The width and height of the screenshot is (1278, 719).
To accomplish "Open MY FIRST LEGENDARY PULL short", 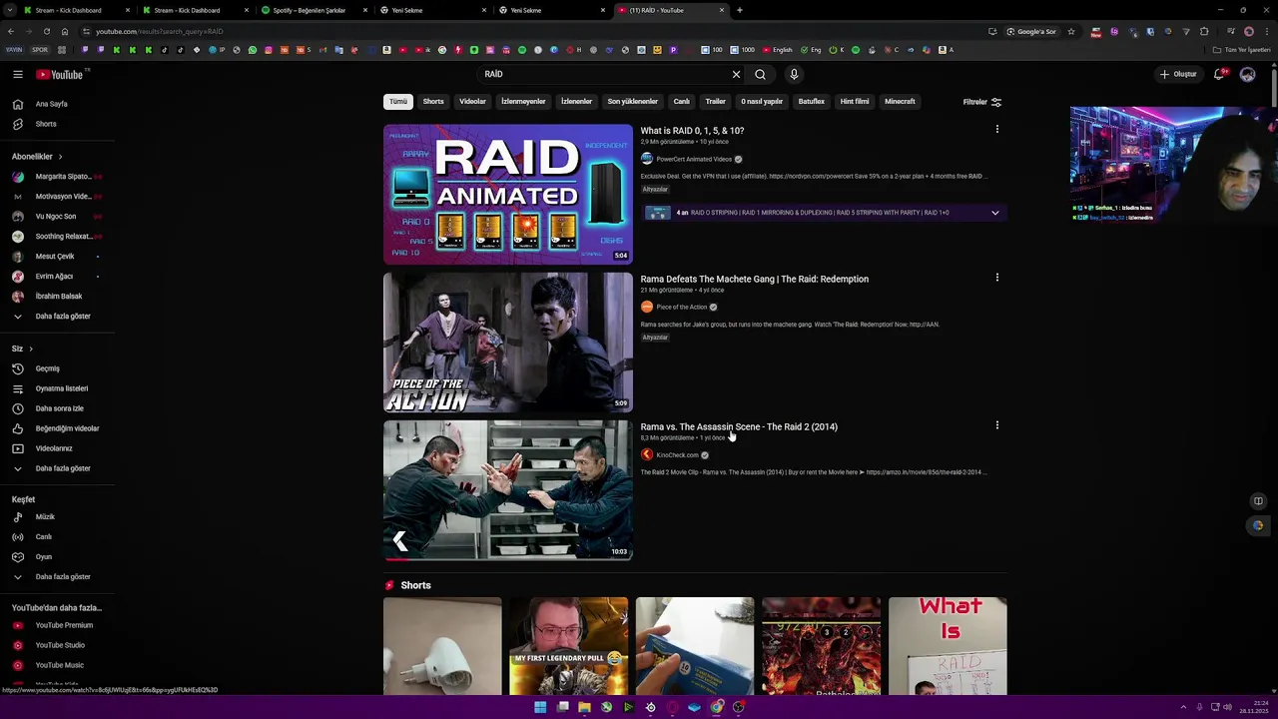I will point(568,646).
